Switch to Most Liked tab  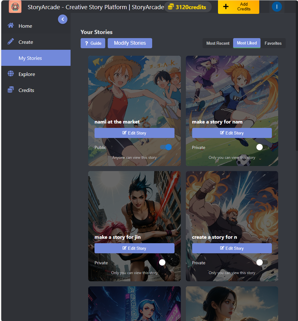(247, 43)
